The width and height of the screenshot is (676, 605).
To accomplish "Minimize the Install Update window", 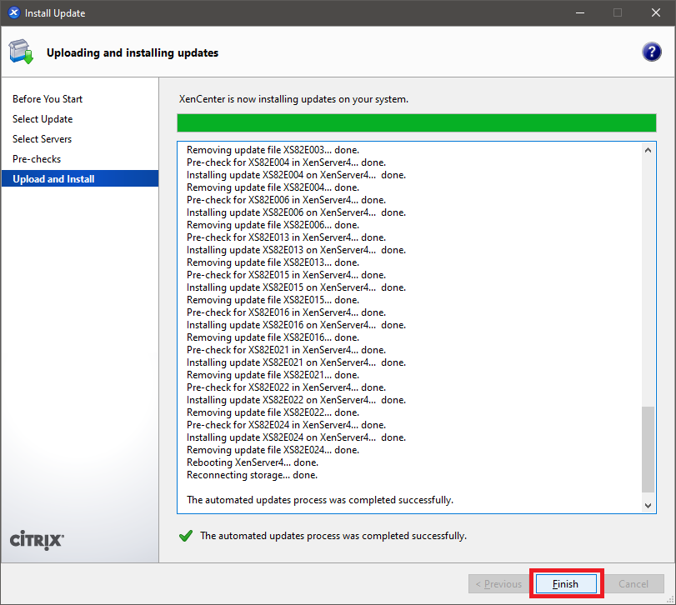I will pos(578,13).
